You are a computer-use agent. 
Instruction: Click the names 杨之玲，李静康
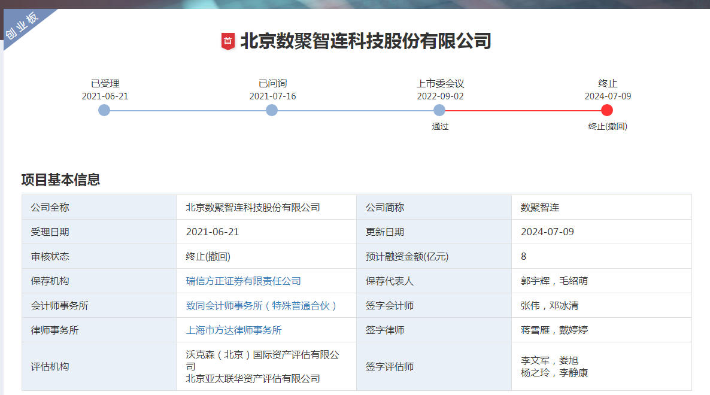click(554, 373)
